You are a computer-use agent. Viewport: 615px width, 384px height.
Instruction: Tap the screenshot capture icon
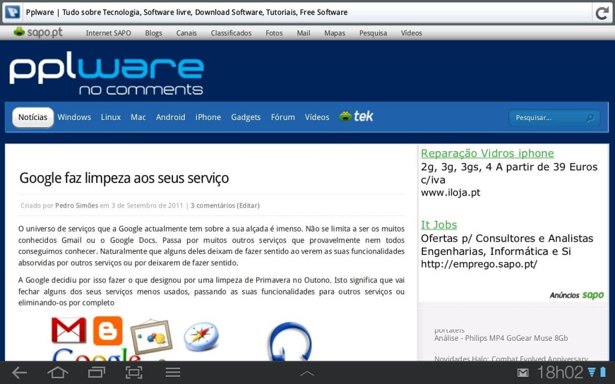tap(134, 372)
